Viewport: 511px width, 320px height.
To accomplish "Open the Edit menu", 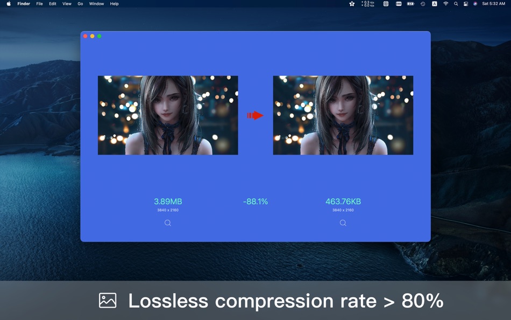I will [53, 4].
